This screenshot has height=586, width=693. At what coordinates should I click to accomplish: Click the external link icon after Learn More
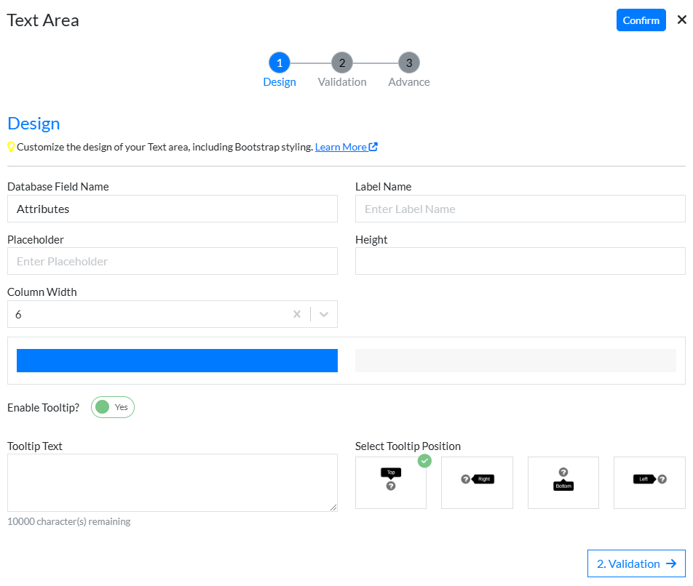pos(373,147)
